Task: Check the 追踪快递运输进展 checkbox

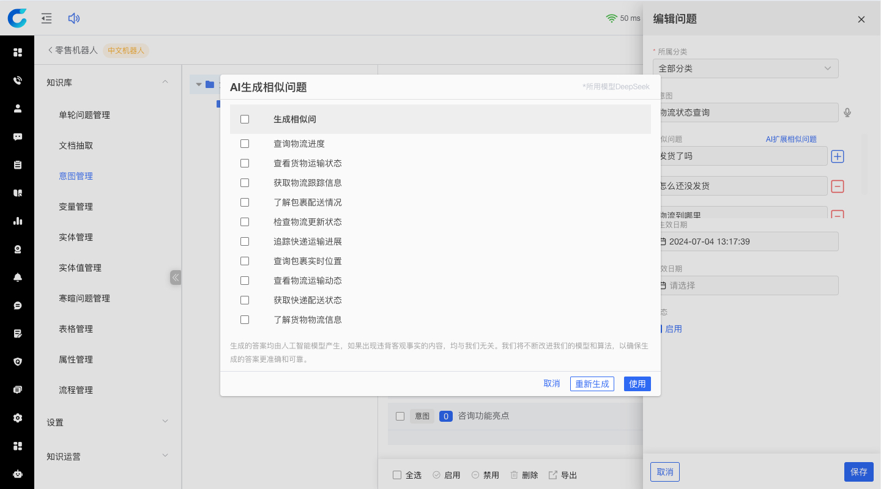Action: pos(245,241)
